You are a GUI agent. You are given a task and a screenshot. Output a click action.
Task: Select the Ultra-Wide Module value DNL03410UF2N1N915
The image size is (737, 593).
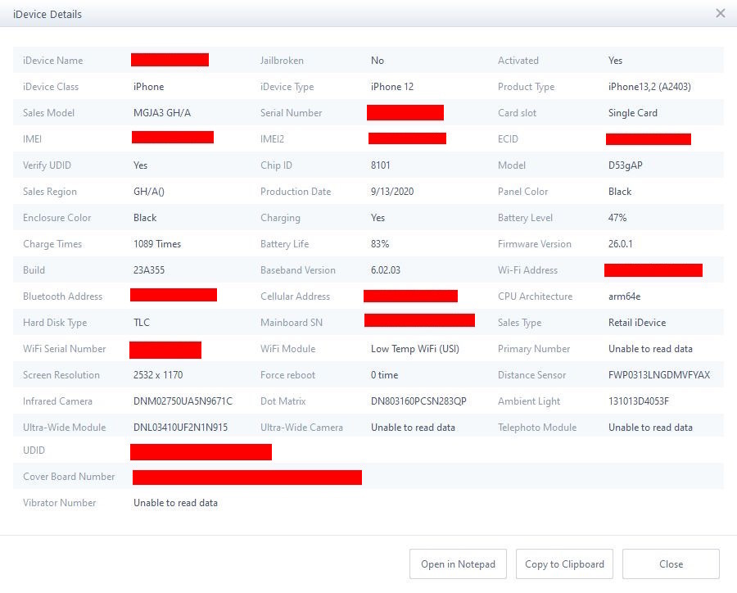pyautogui.click(x=180, y=428)
